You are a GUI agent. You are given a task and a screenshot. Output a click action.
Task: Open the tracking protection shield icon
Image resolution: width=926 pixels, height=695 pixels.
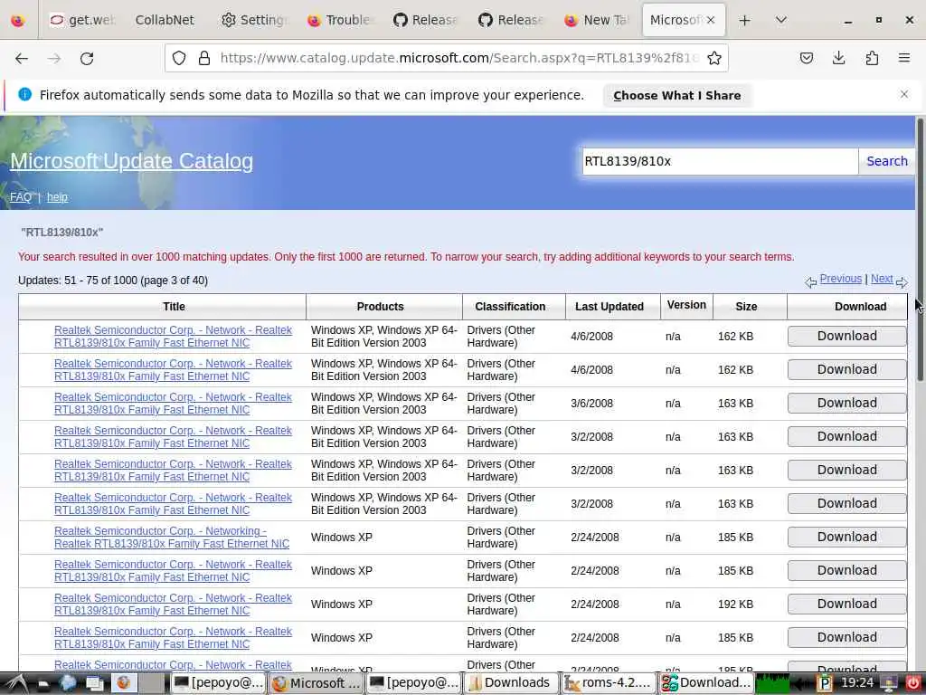[x=179, y=58]
